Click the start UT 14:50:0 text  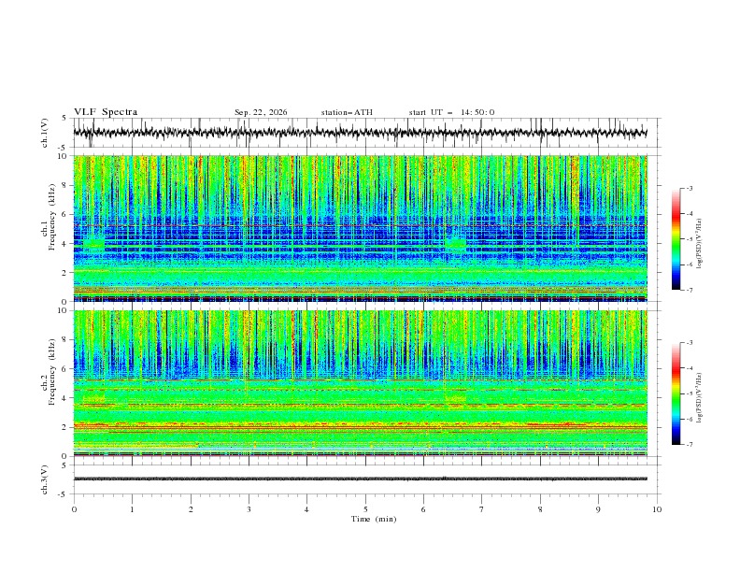(x=451, y=112)
